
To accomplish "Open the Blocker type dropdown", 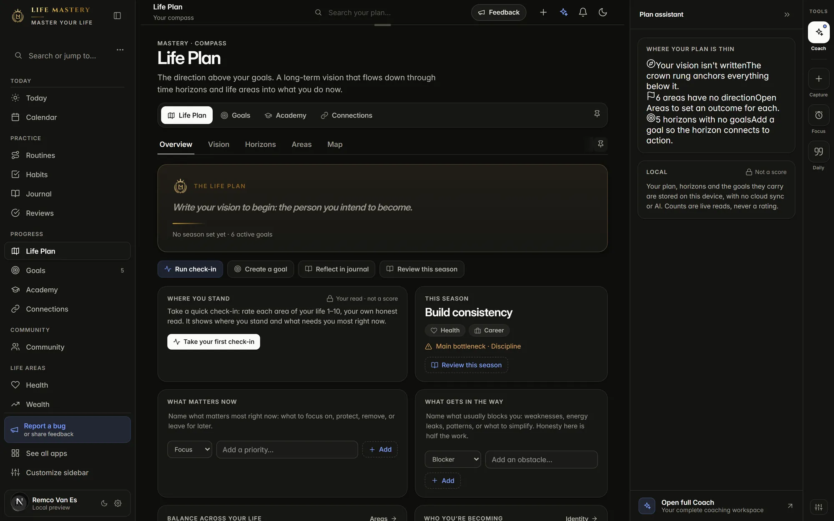I will click(453, 459).
